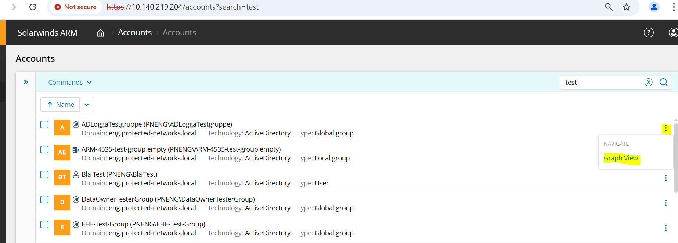Choose Graph View from Navigate menu
Viewport: 678px width, 243px height.
(x=621, y=158)
